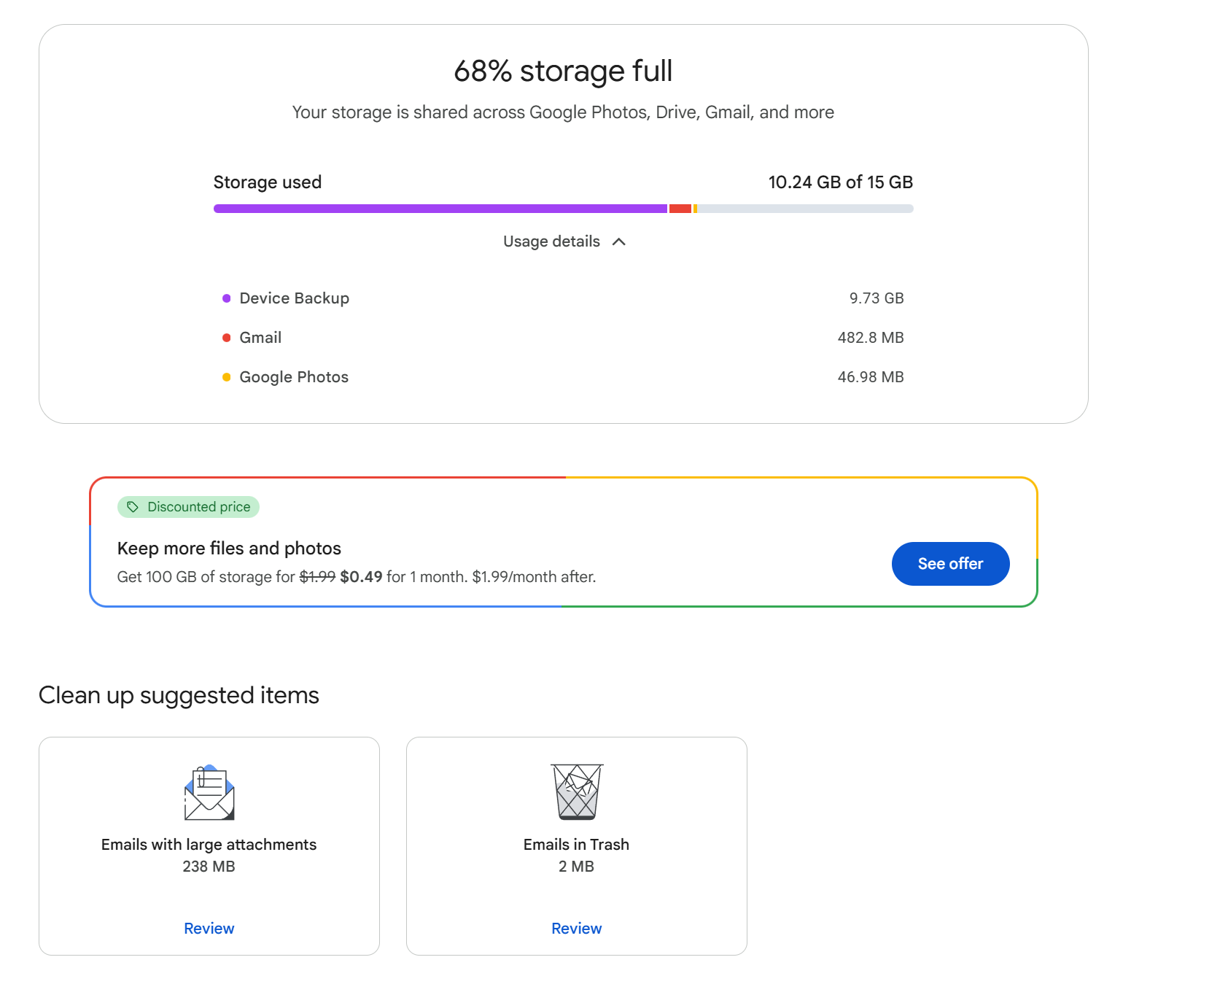This screenshot has height=1003, width=1228.
Task: Click the yellow Google Photos dot
Action: [x=227, y=377]
